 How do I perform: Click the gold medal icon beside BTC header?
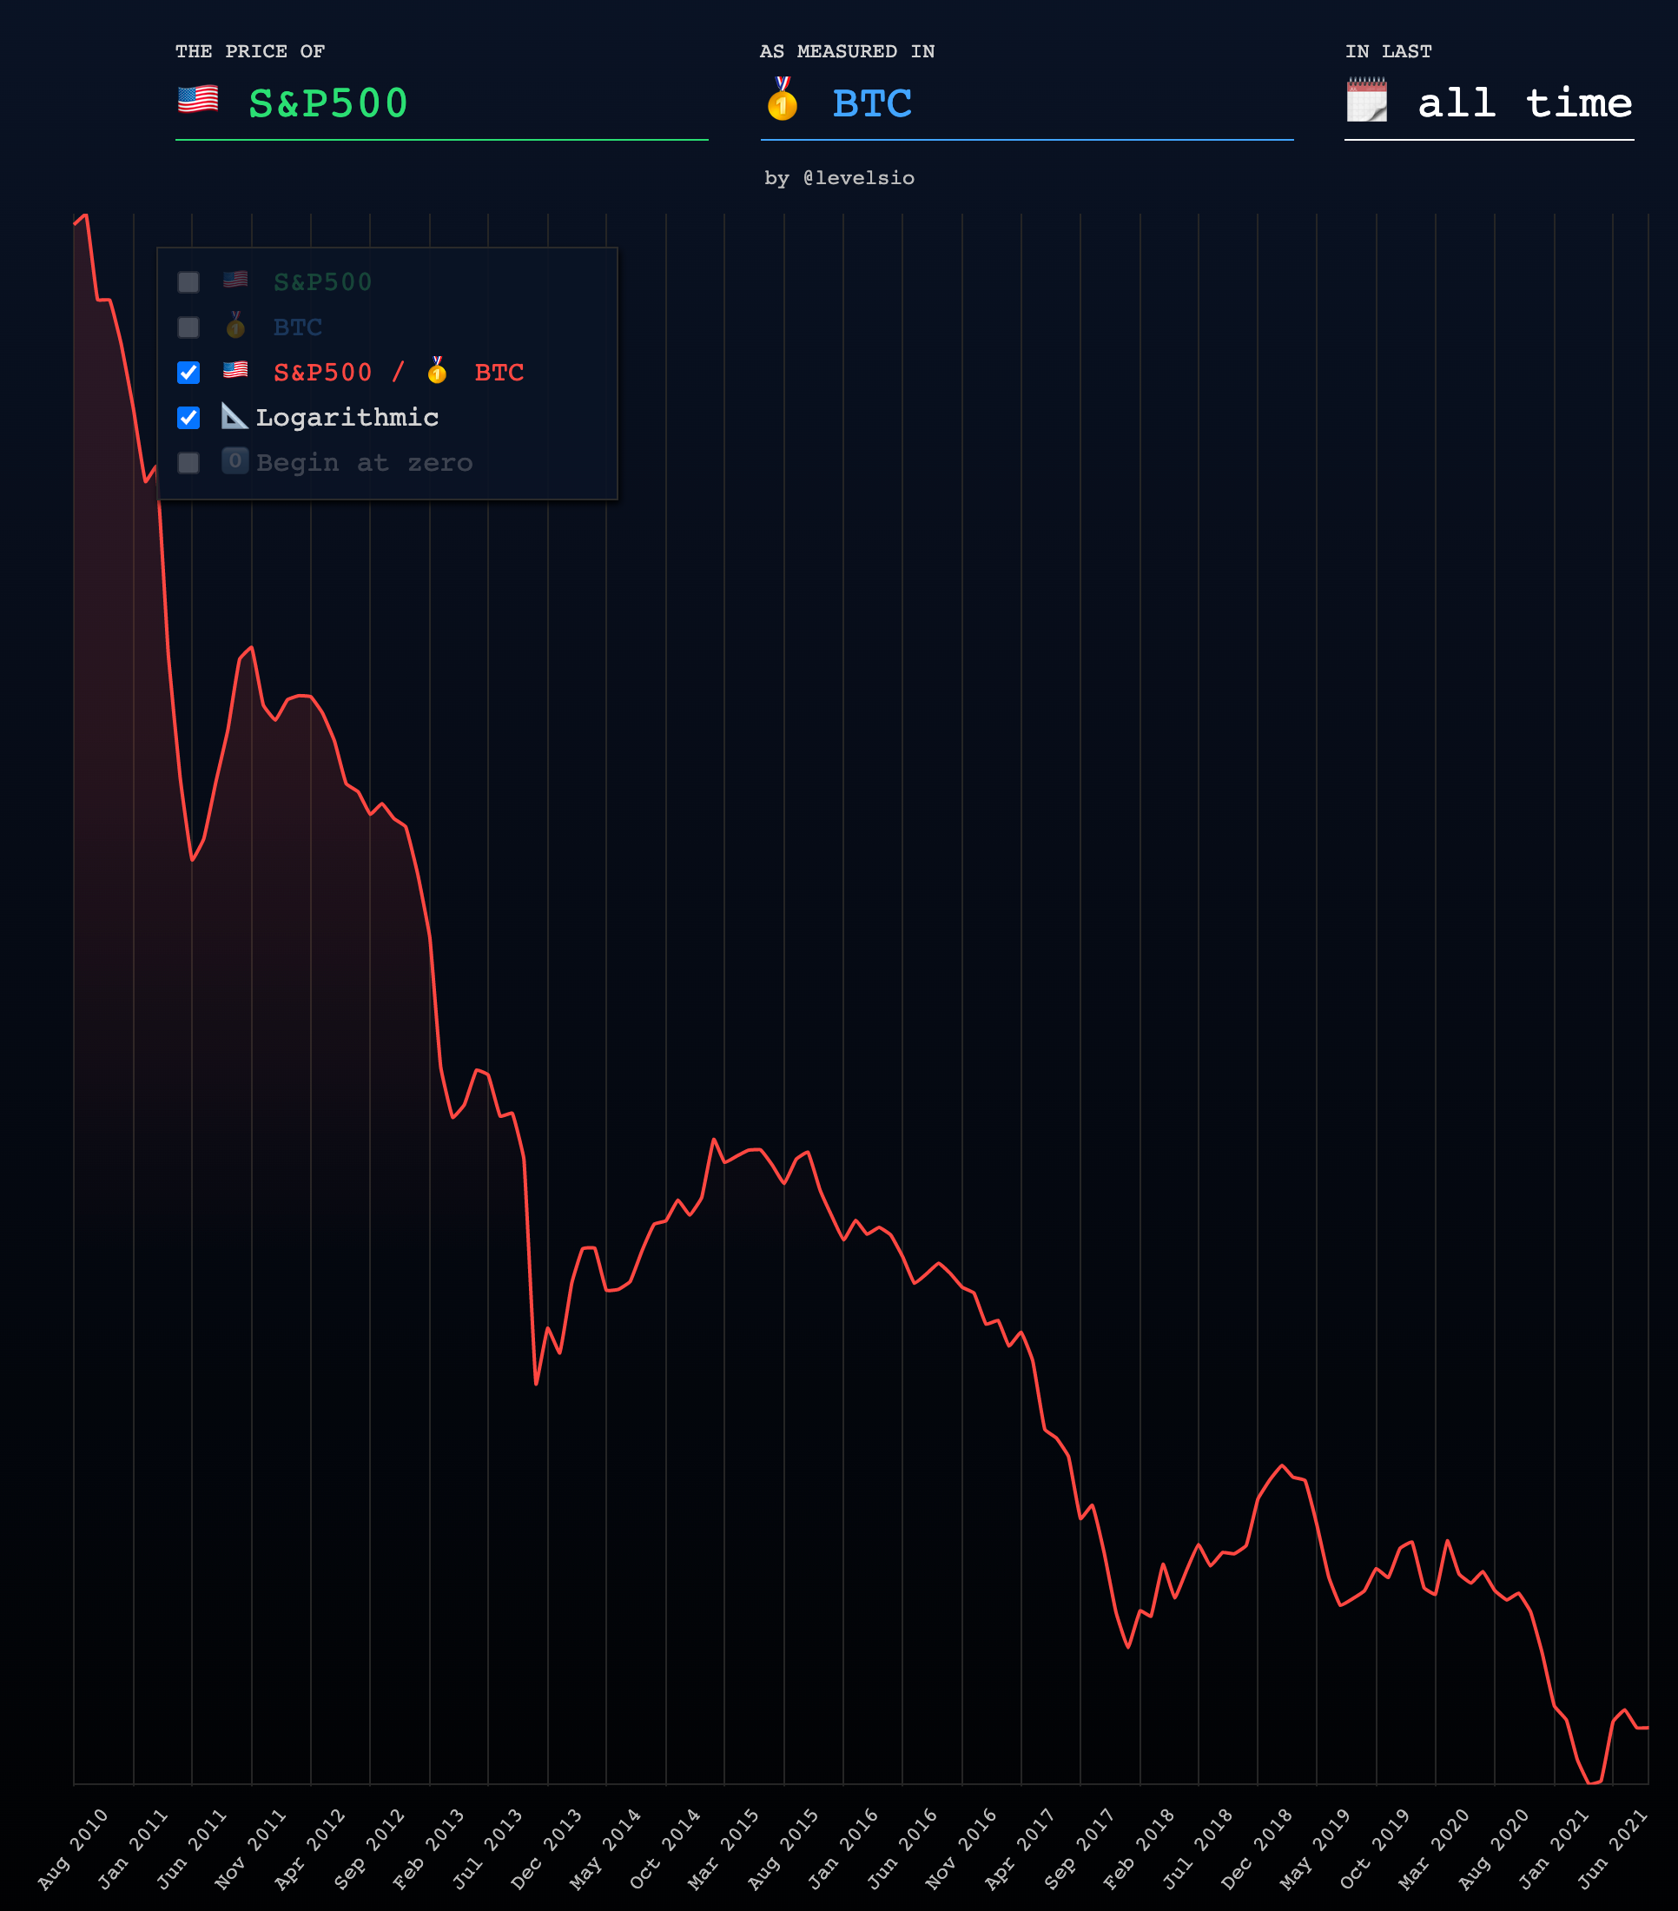click(x=783, y=99)
